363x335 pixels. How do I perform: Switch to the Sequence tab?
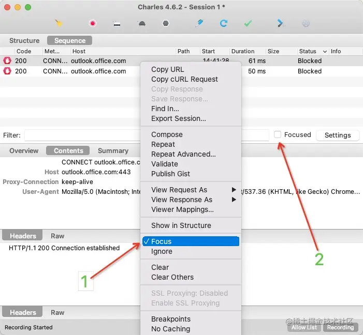coord(70,40)
